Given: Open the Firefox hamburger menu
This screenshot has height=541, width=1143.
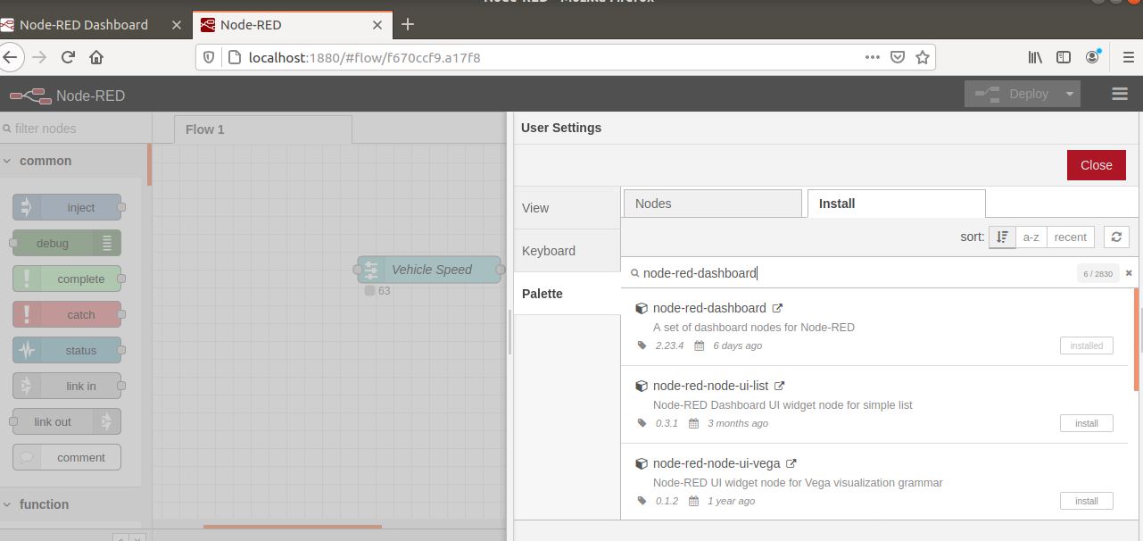Looking at the screenshot, I should tap(1128, 57).
